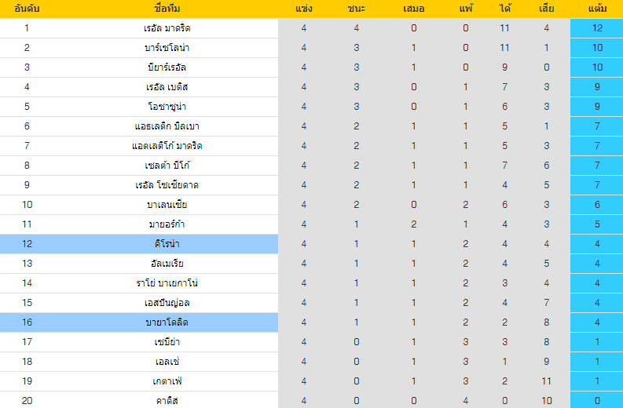Click goals-against 11 in เกตาเฟ่ row

[x=546, y=381]
